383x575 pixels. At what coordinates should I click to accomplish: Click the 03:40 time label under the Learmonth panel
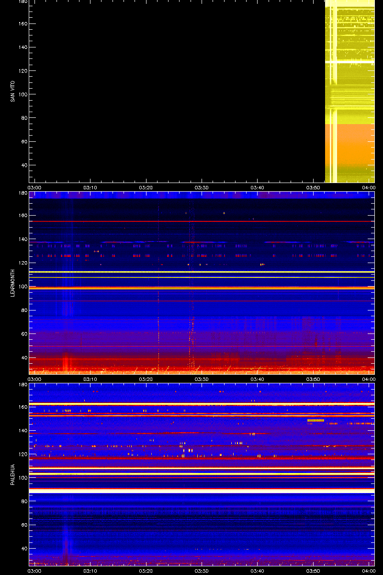click(258, 379)
